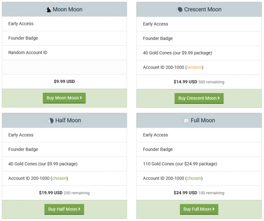Purchase the Half Moon package
264x221 pixels.
click(x=64, y=209)
